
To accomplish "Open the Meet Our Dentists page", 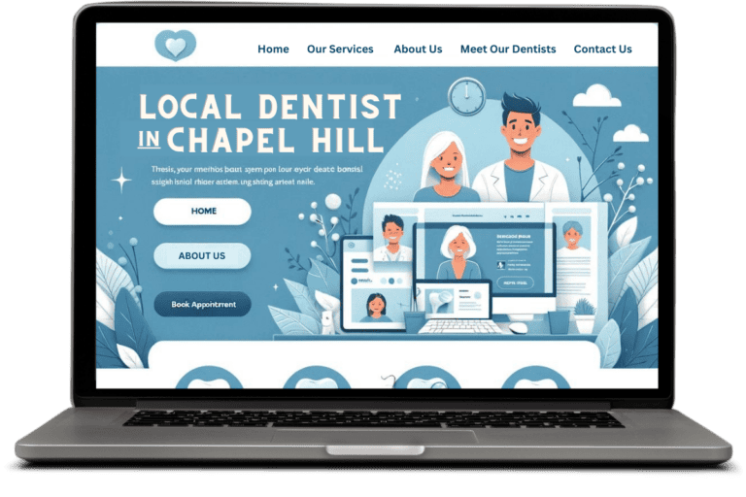I will click(508, 50).
